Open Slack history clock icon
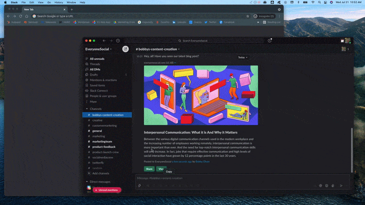365x205 pixels. [x=118, y=41]
